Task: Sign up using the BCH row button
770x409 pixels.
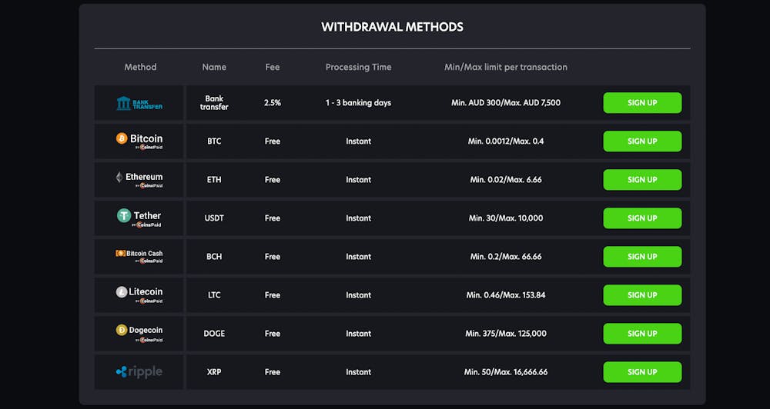Action: 642,257
